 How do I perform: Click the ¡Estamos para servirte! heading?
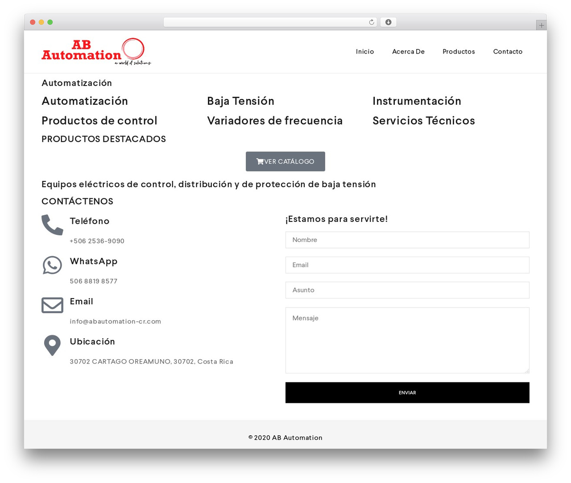click(337, 219)
